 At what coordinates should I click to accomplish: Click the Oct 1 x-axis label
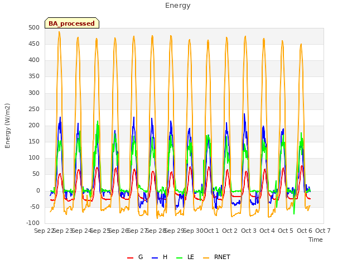pos(211,231)
